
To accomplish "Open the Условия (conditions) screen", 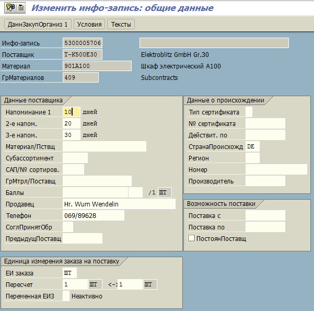I will [89, 25].
